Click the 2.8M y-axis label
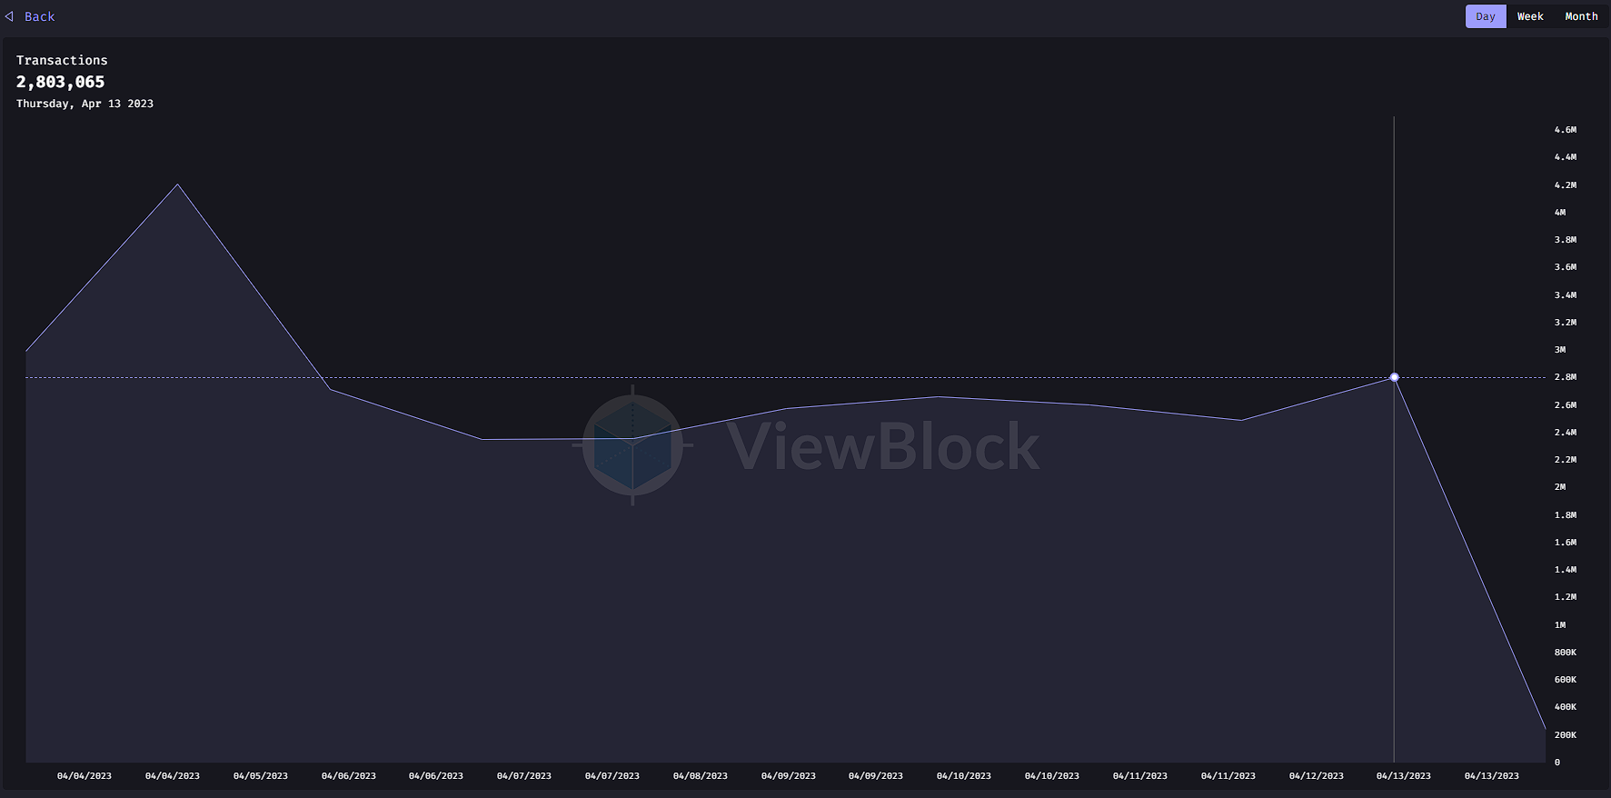This screenshot has height=798, width=1611. (1565, 377)
